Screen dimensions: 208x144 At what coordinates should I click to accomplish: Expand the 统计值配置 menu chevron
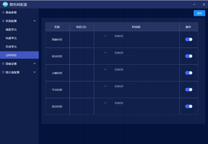point(35,72)
